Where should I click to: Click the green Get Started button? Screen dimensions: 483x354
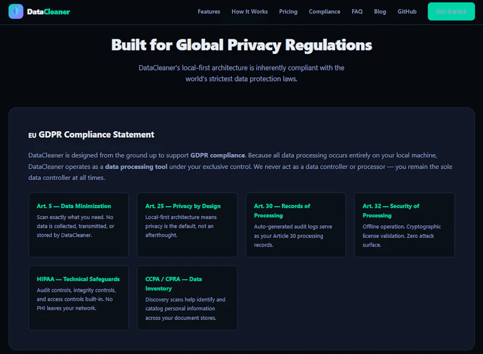coord(451,11)
